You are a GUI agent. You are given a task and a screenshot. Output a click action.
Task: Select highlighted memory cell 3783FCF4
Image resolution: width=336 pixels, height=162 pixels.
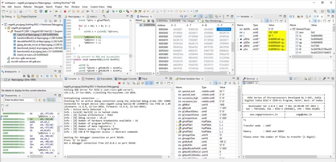coord(224,29)
